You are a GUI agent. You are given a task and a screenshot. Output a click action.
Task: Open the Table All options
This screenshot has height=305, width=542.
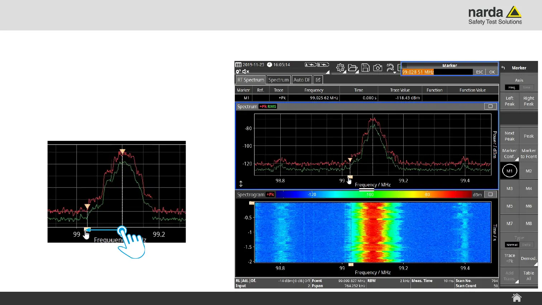click(528, 276)
